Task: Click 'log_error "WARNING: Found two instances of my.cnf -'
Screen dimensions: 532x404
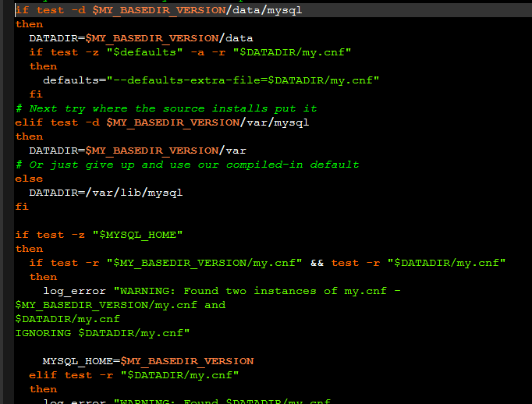Action: pos(222,291)
